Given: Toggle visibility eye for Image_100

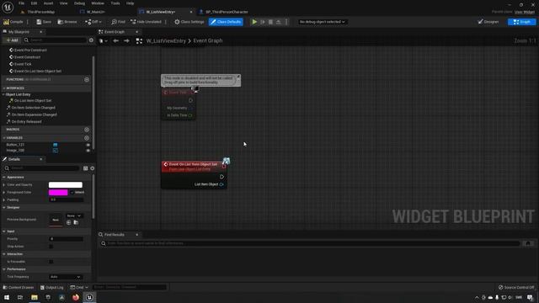Looking at the screenshot, I should point(88,151).
